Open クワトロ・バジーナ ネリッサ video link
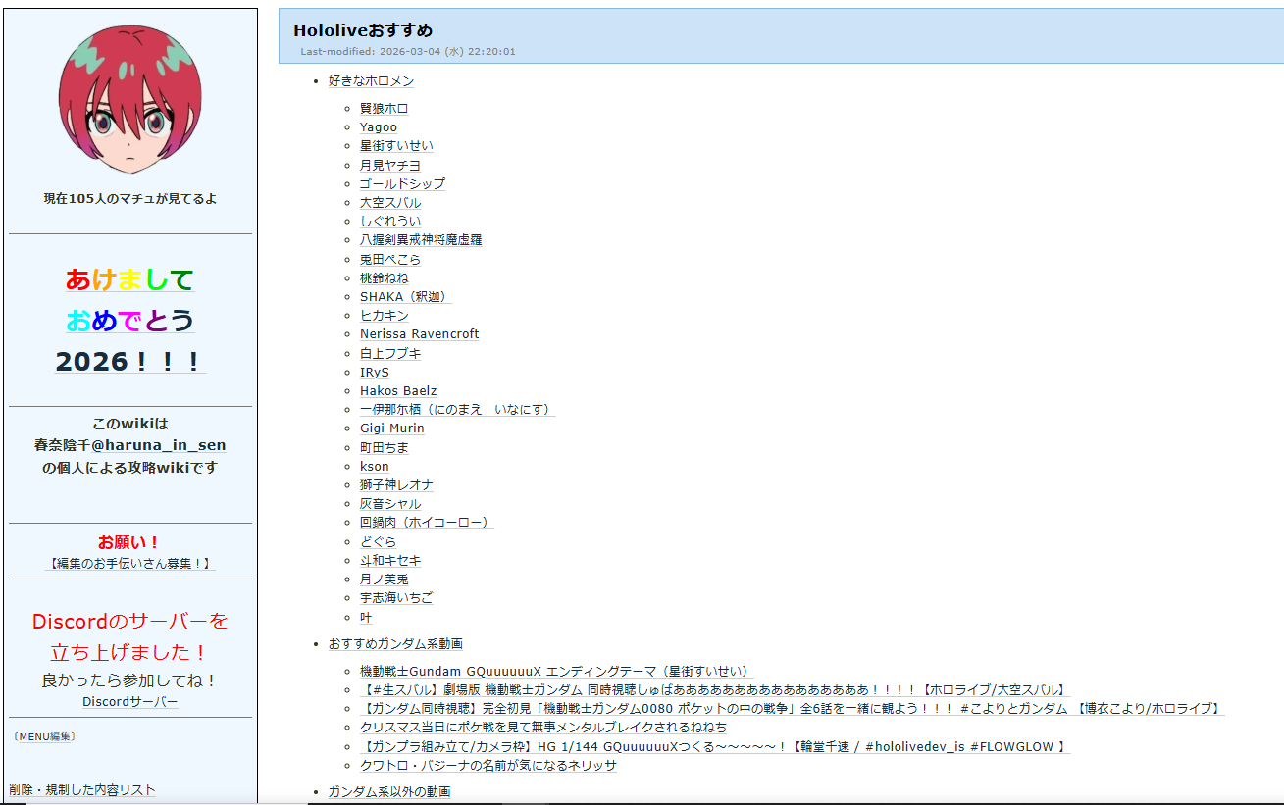The image size is (1284, 805). tap(488, 766)
